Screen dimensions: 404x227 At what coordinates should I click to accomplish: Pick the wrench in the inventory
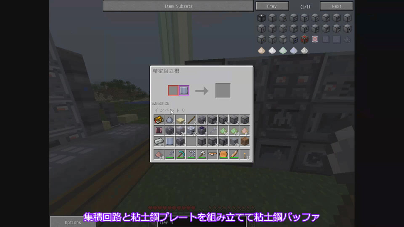point(213,130)
